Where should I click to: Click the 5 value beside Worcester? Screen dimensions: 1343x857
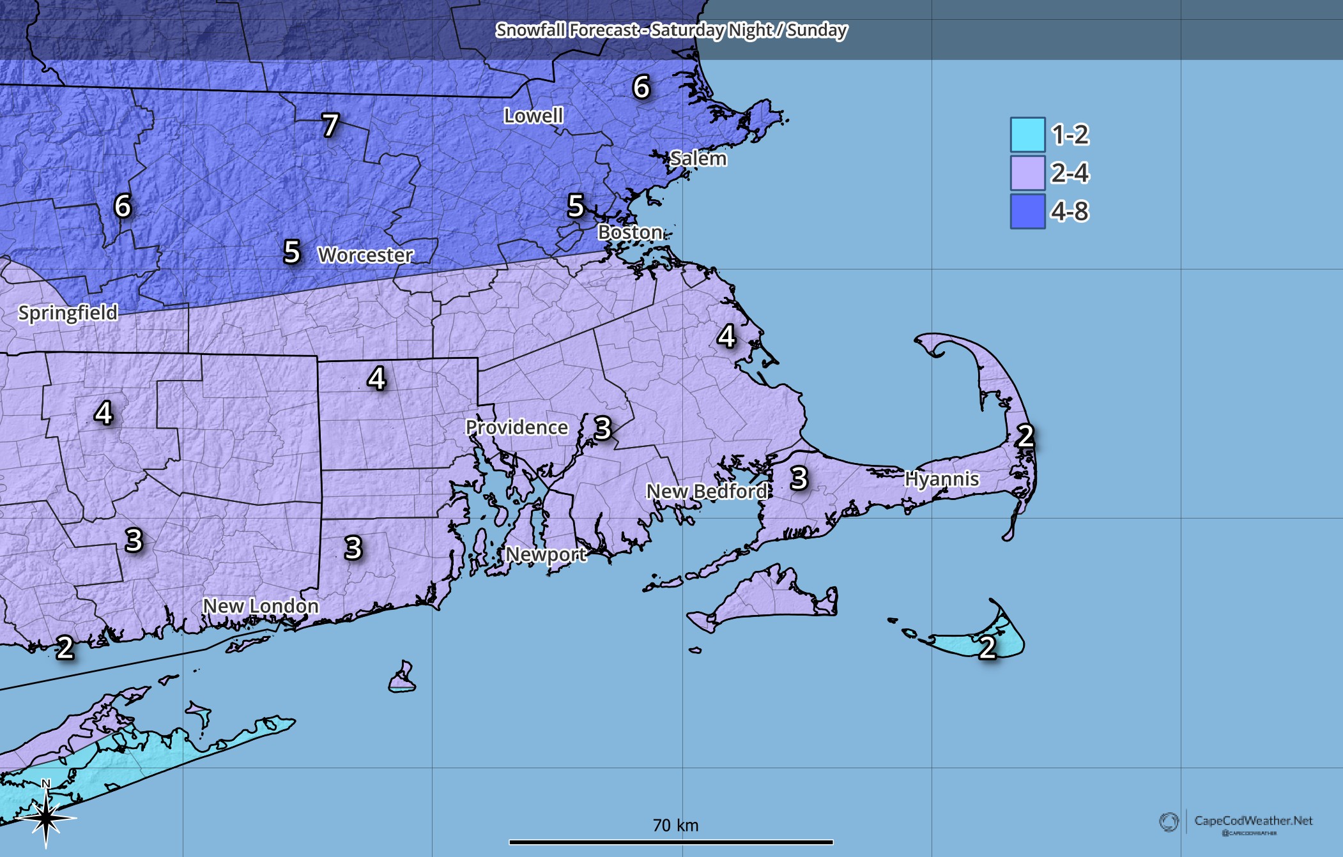click(x=292, y=252)
